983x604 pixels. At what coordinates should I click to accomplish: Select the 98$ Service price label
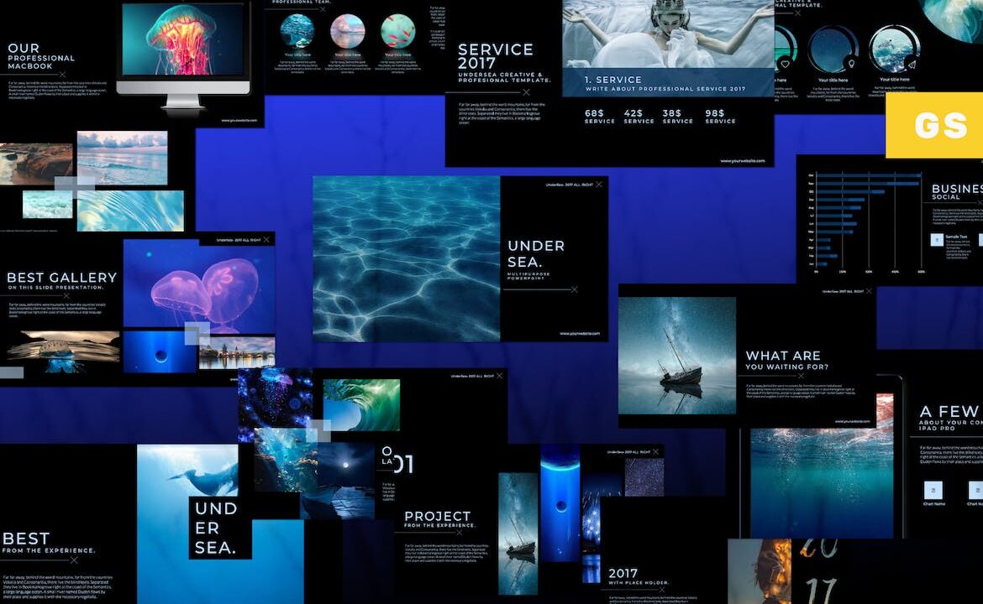tap(720, 117)
